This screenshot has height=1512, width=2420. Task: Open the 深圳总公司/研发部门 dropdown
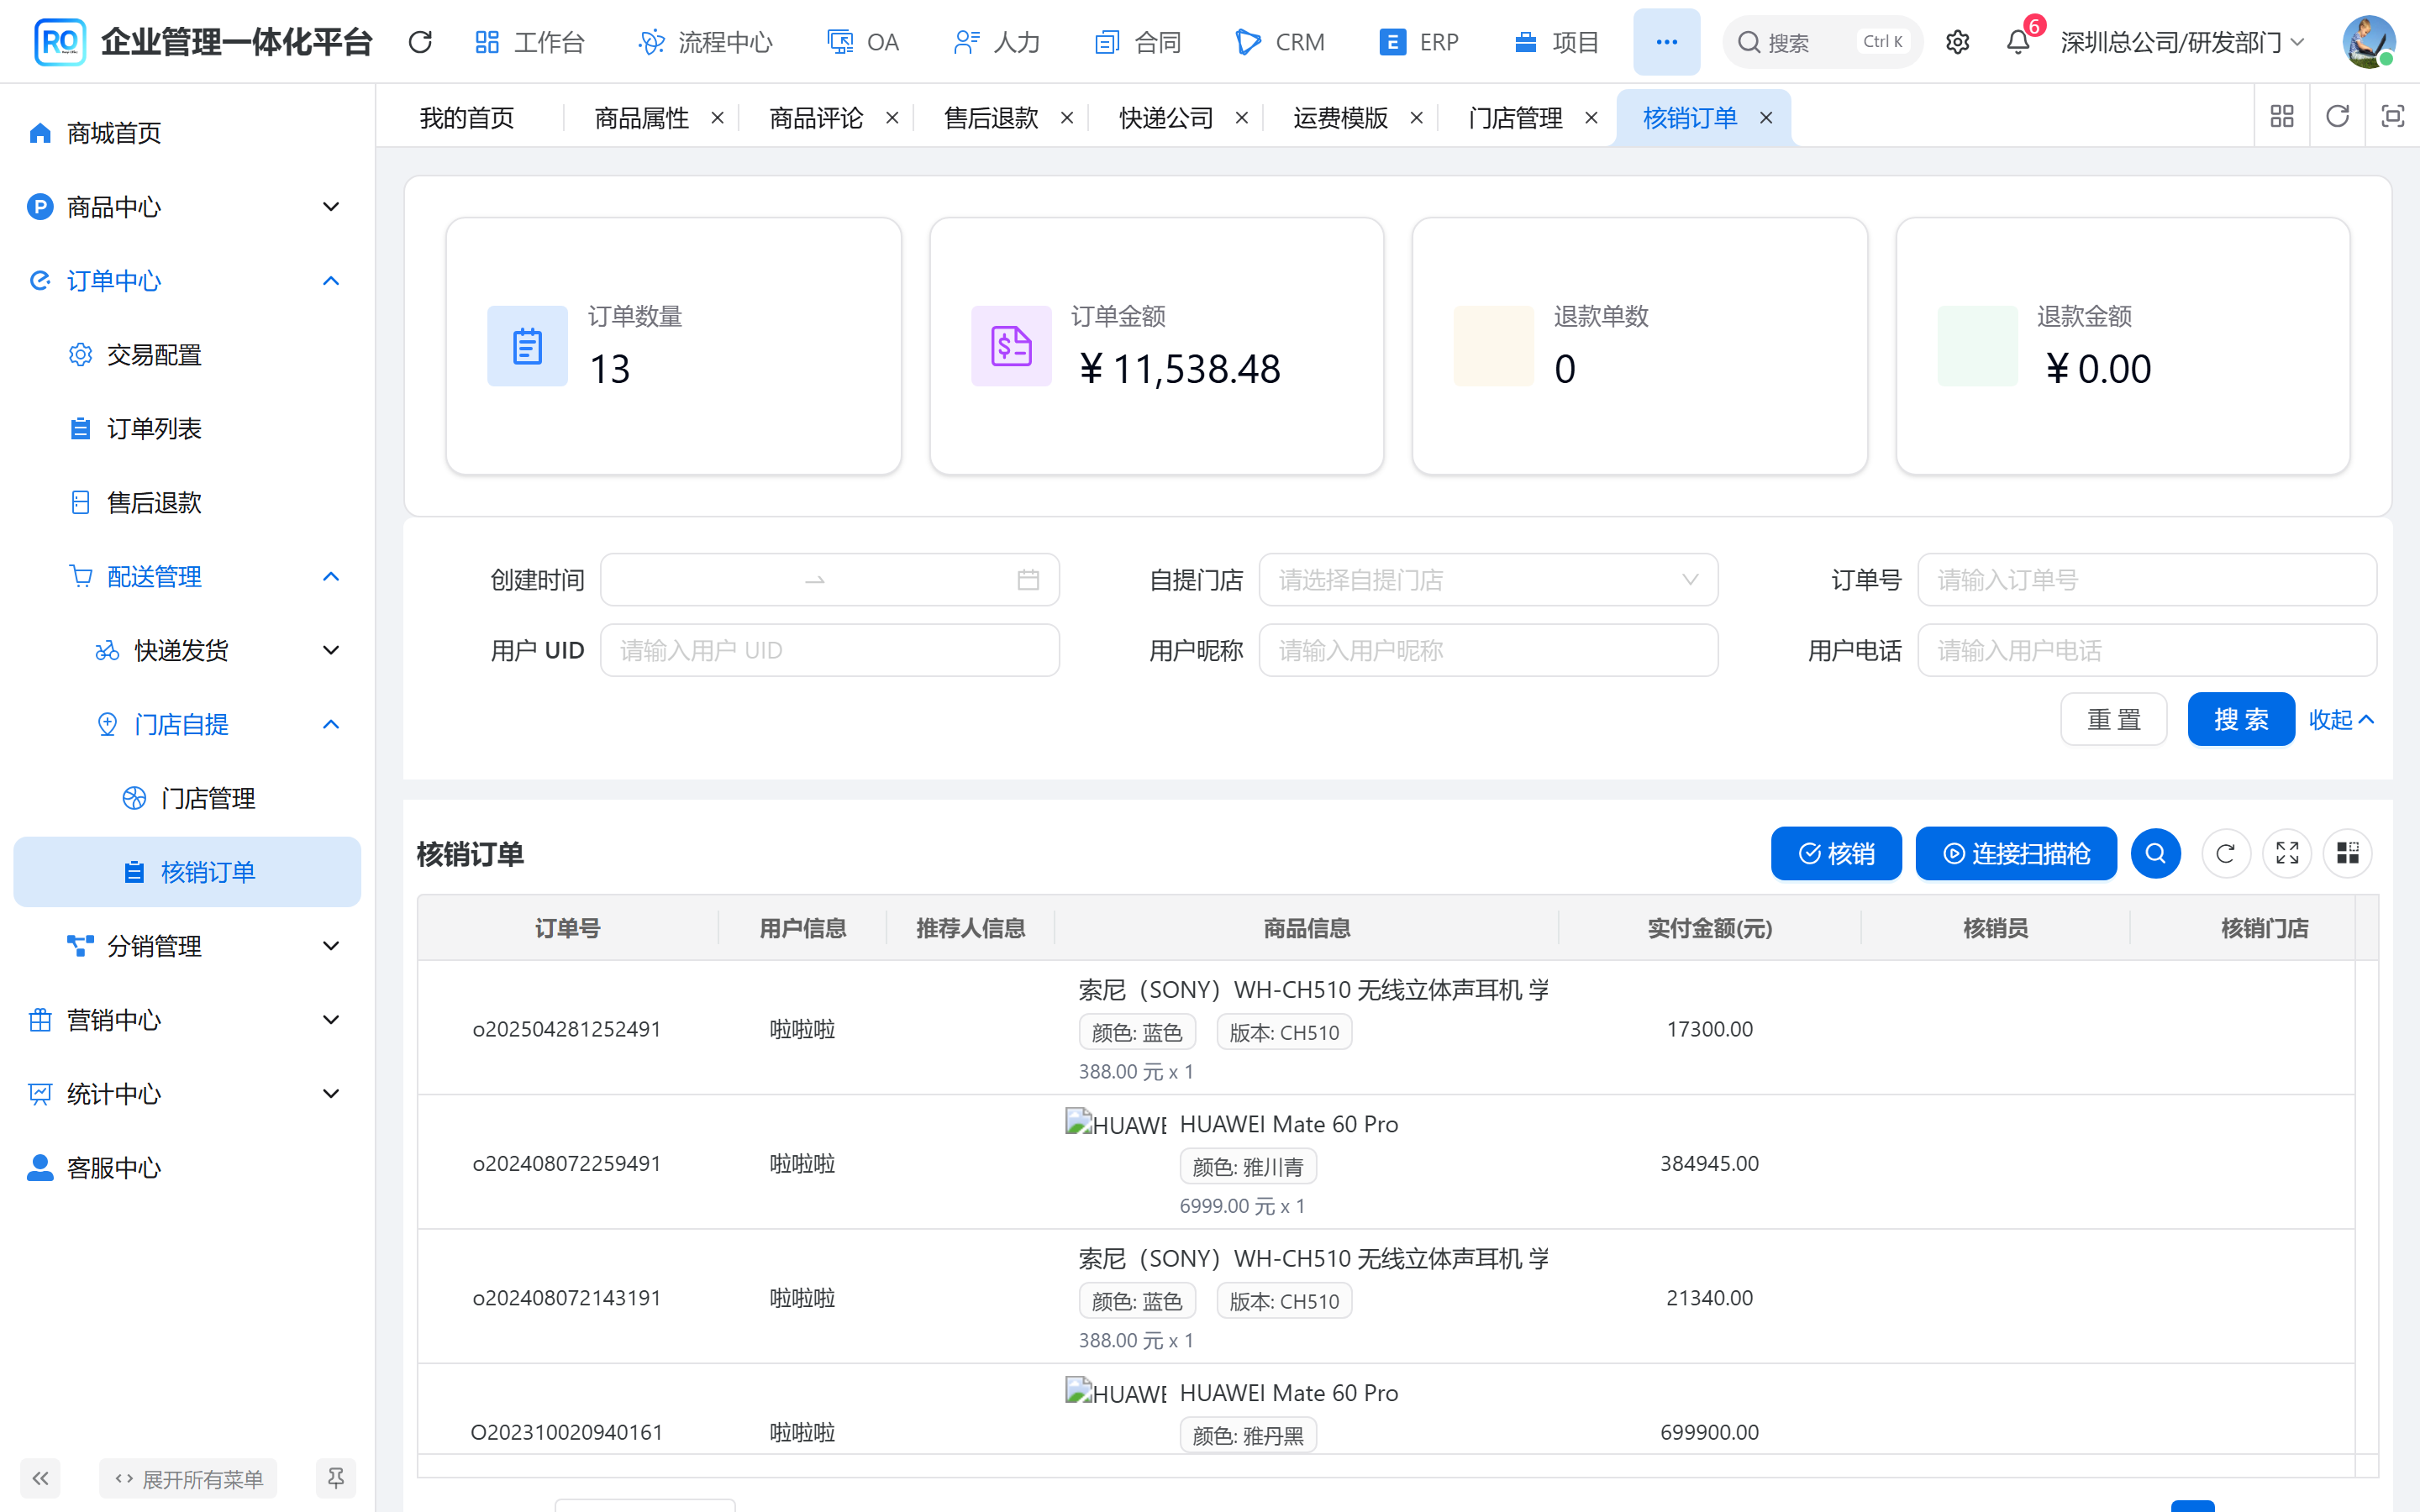[2183, 42]
